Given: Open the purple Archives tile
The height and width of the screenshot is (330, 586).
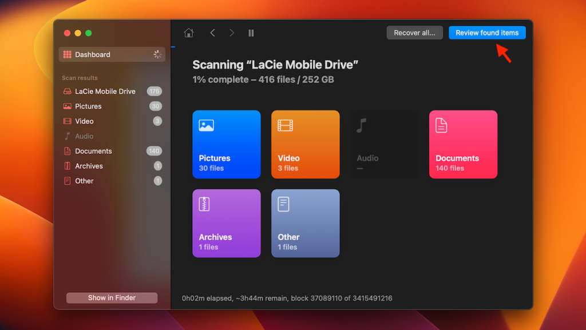Looking at the screenshot, I should pyautogui.click(x=227, y=223).
